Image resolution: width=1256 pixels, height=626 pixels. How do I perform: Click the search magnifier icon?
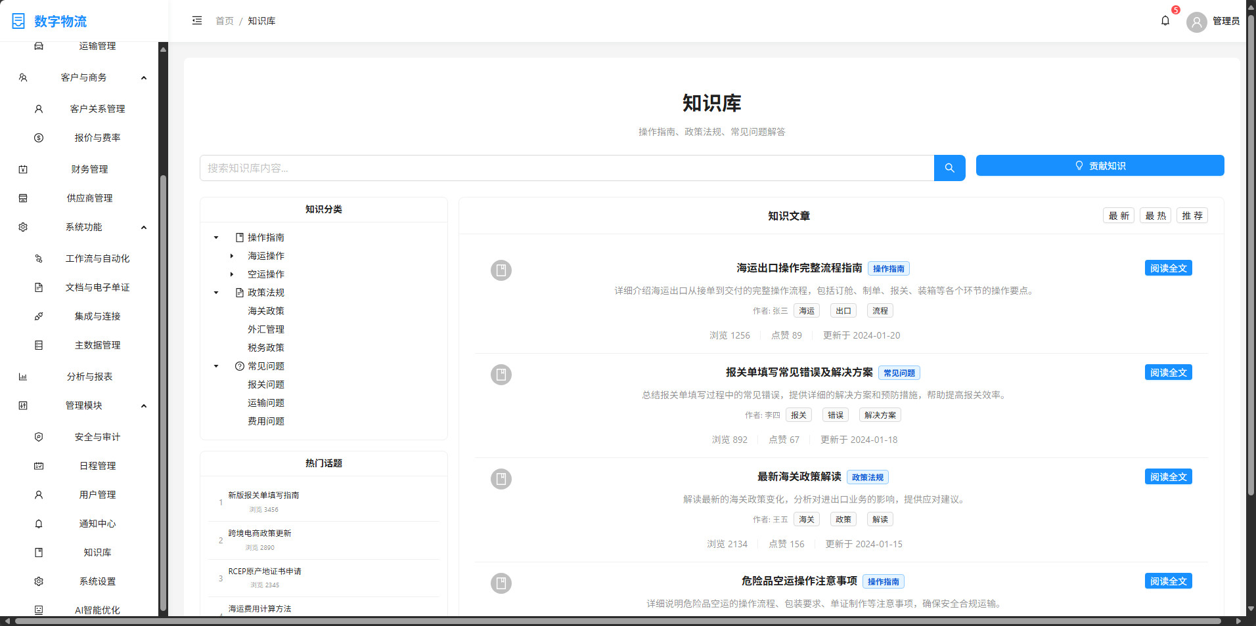949,168
